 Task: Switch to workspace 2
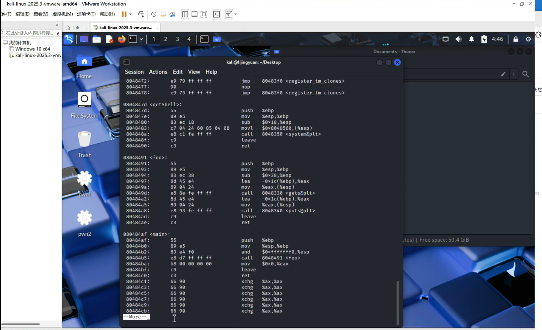(x=165, y=39)
